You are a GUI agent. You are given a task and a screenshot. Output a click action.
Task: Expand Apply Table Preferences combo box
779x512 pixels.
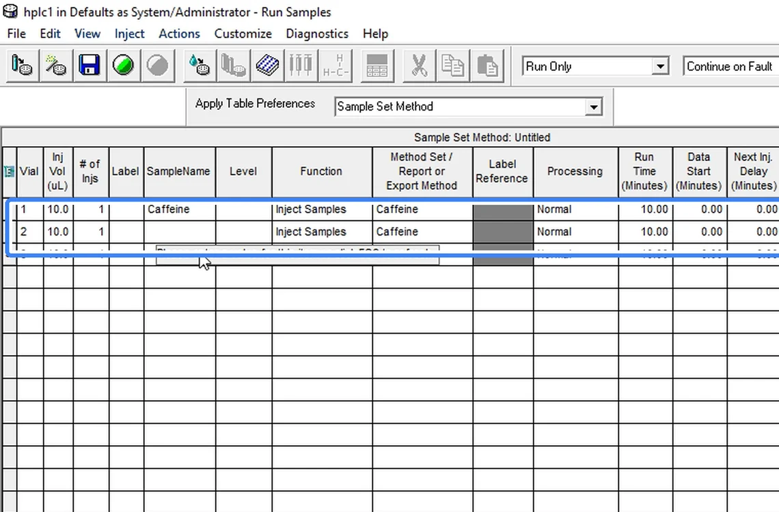click(469, 106)
